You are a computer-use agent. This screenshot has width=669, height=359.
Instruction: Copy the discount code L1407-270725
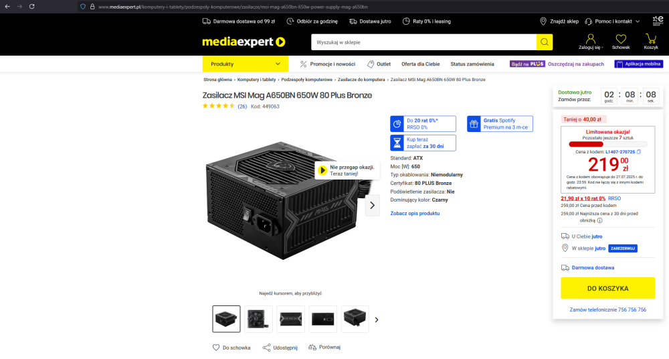click(x=639, y=152)
